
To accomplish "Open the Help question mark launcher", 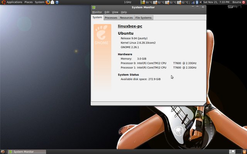I will (57, 2).
